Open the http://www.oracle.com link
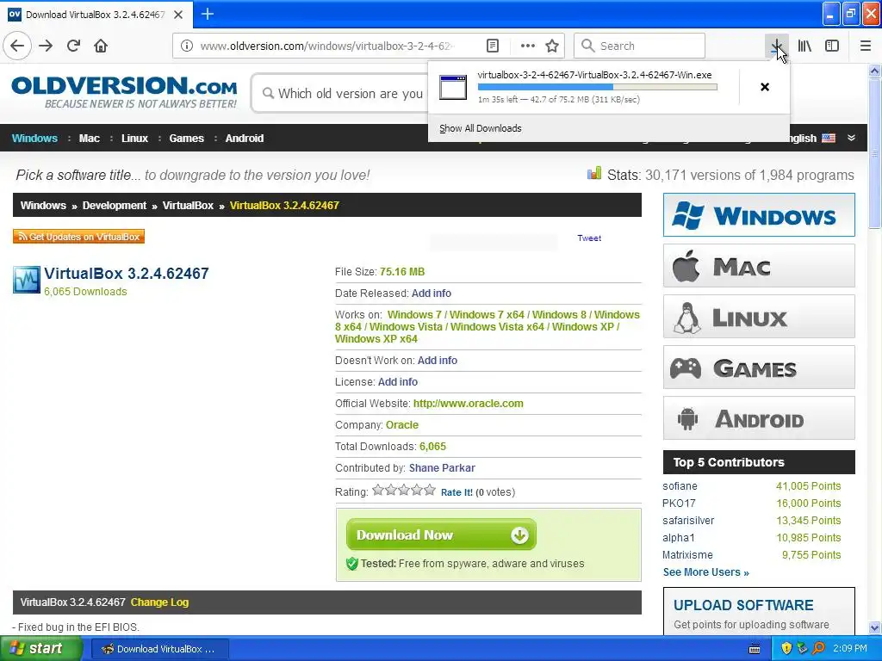 click(x=468, y=403)
